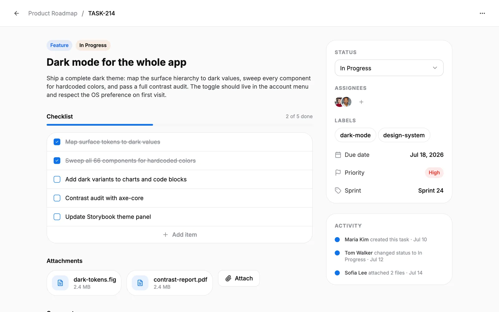
Task: Open the contrast-report.pdf attachment
Action: point(170,283)
